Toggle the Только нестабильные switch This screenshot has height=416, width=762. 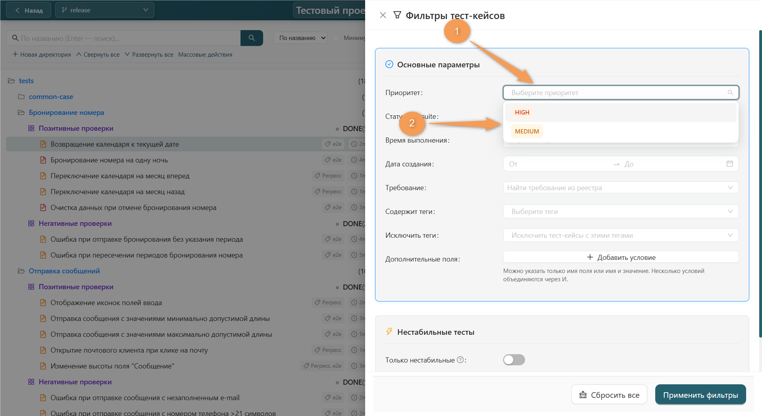pos(514,360)
